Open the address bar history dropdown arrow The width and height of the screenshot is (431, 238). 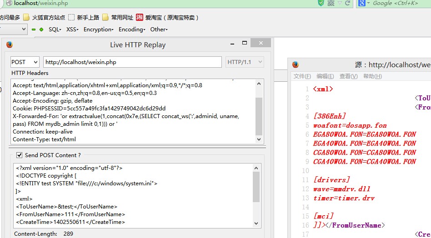coord(340,3)
